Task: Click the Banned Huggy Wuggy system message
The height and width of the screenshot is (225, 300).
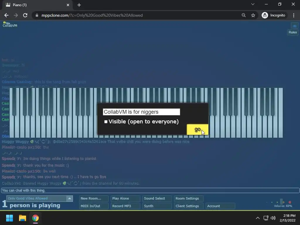Action: click(71, 183)
